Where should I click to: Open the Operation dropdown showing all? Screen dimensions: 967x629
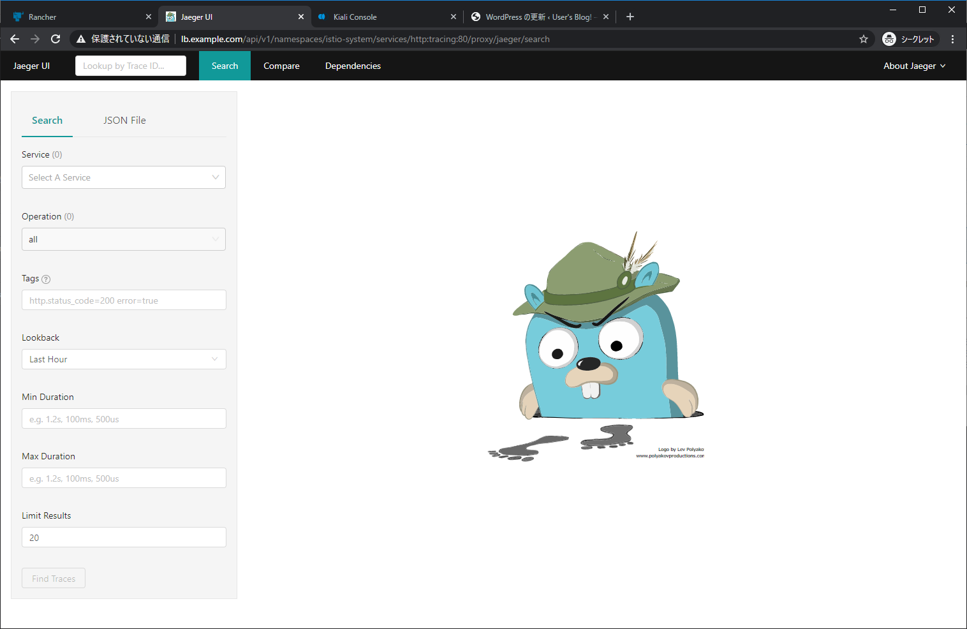124,239
